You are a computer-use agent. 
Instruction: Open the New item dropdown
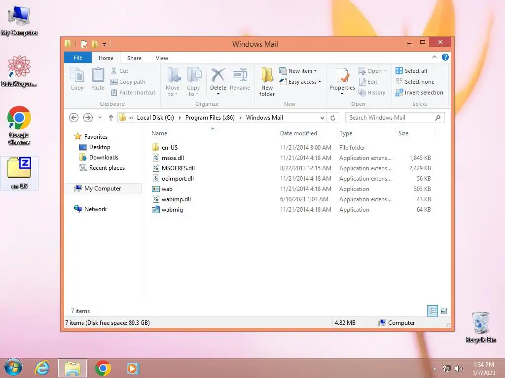point(298,71)
